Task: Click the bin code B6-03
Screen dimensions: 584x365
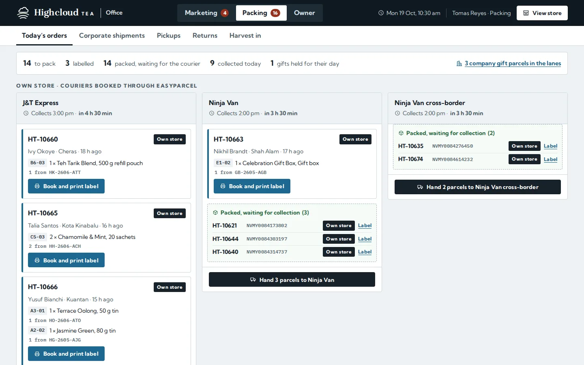Action: (x=38, y=163)
